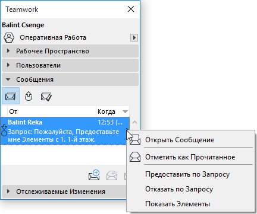
Task: Show sent messages with outbox icon
Action: click(29, 97)
